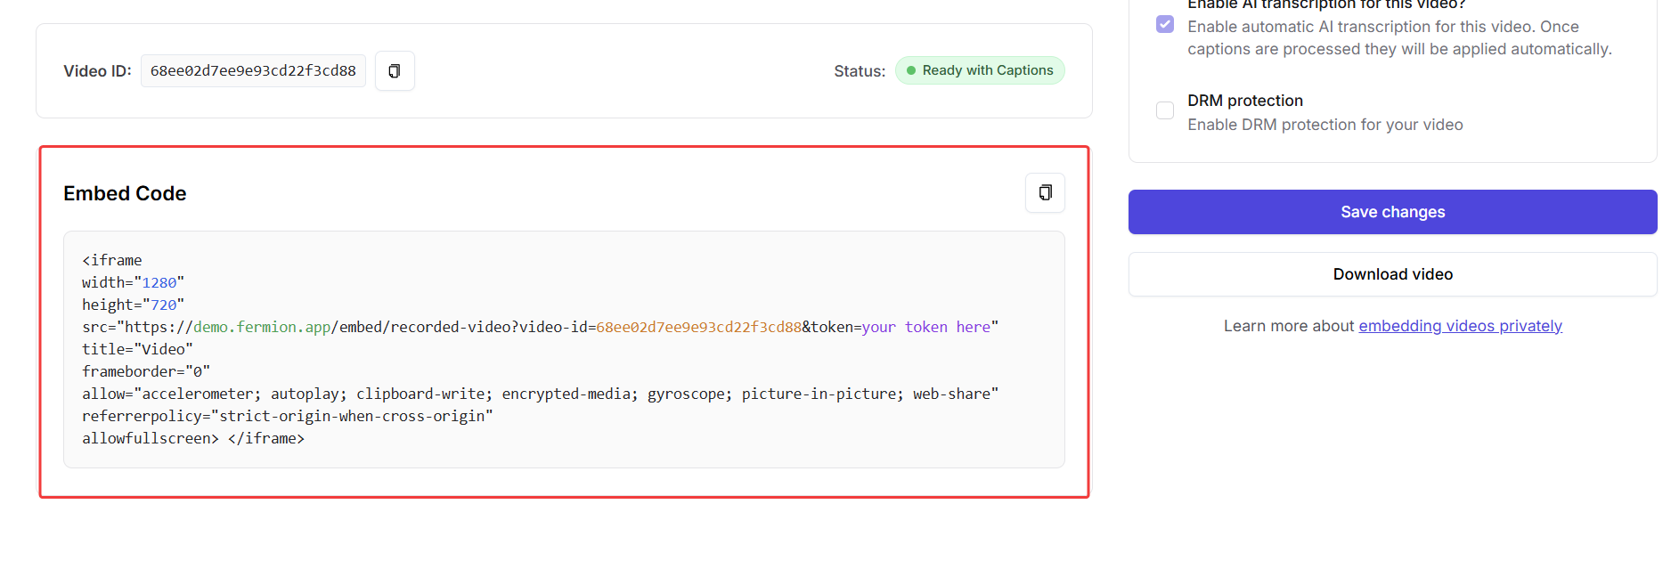Click the Save changes button
Screen dimensions: 1679x561
pyautogui.click(x=1392, y=212)
